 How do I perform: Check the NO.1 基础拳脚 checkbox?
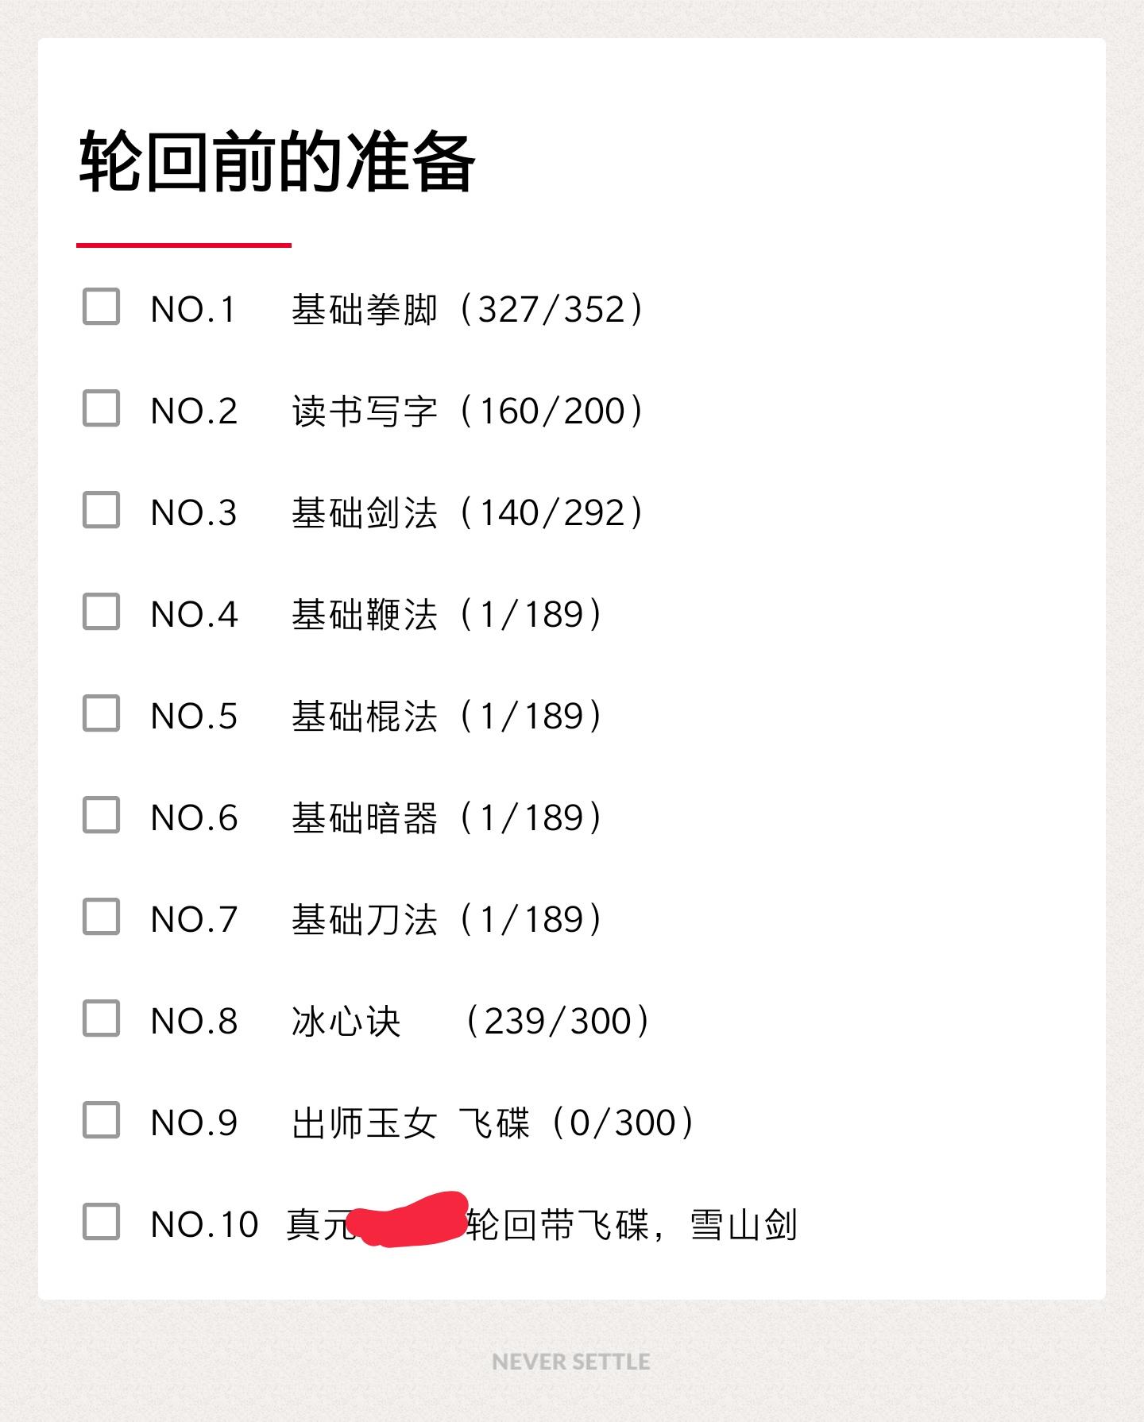[101, 307]
